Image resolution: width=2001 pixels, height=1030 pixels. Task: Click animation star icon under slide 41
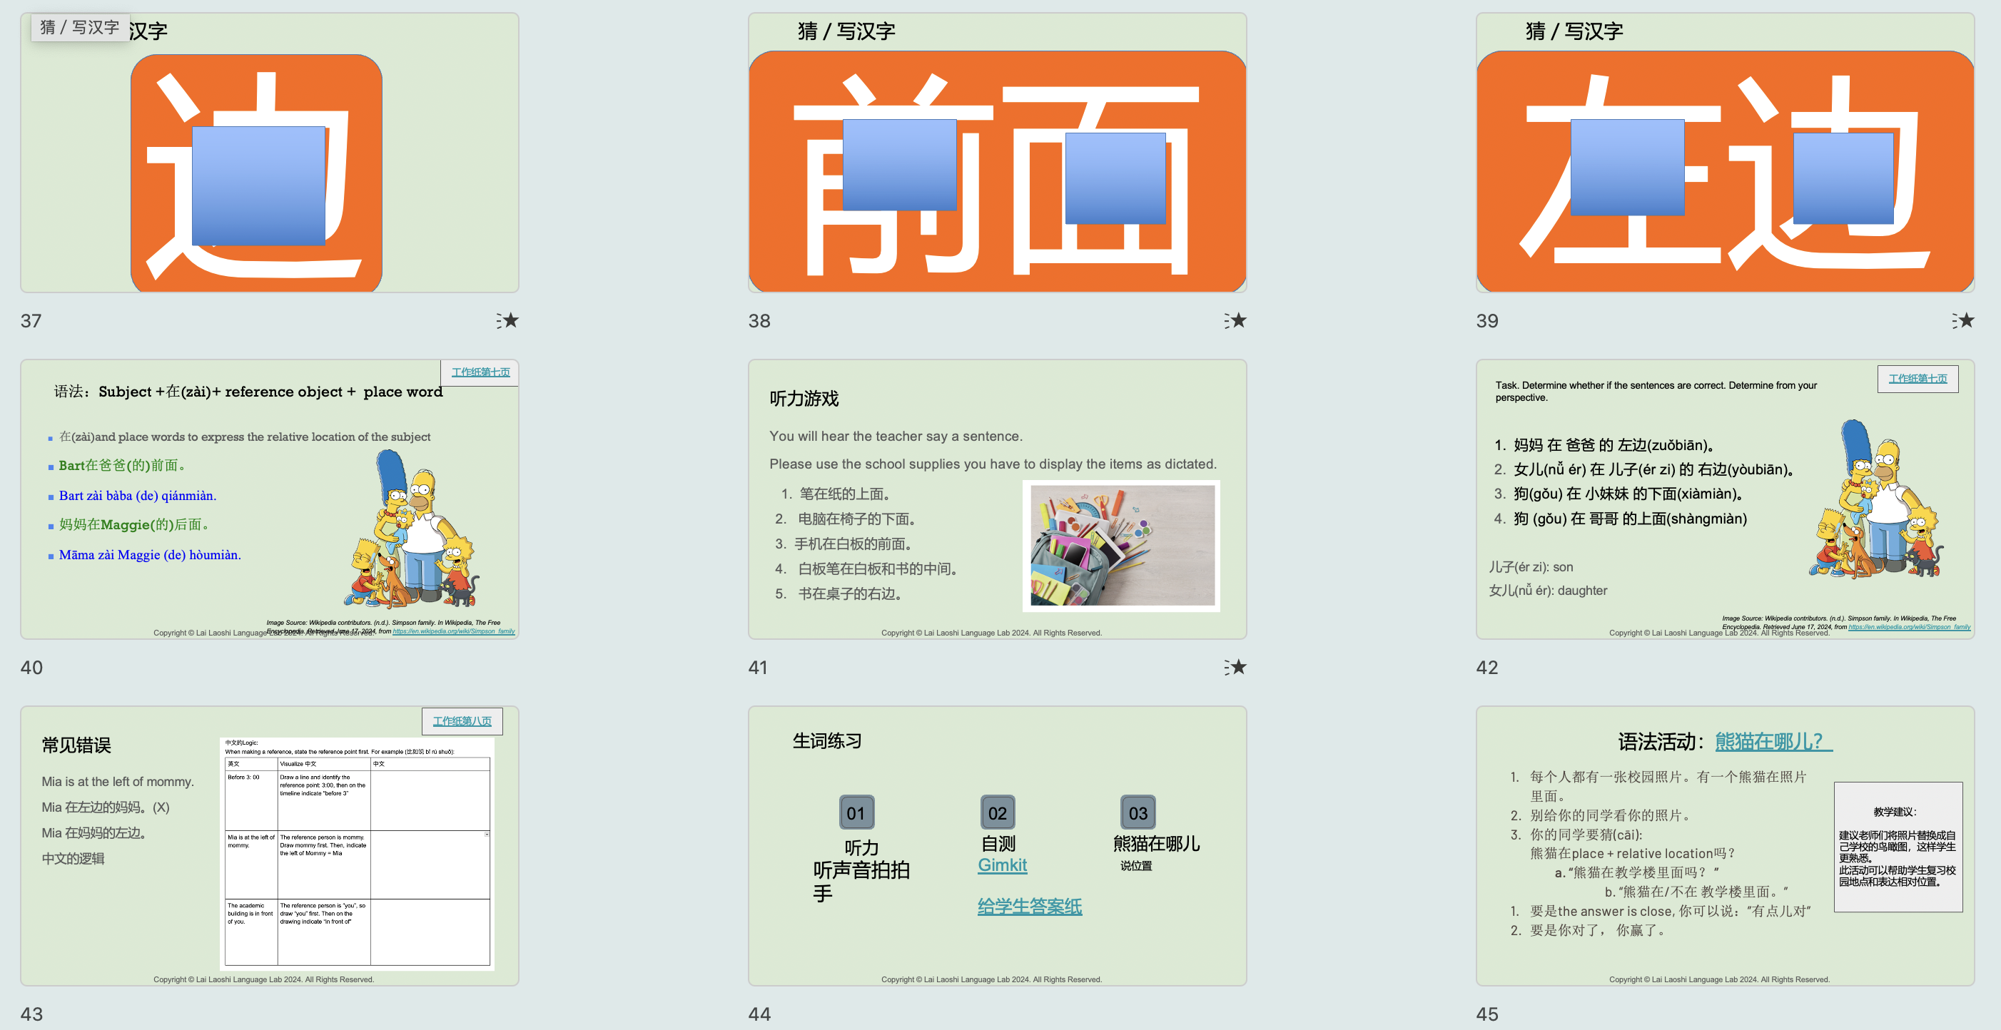click(1235, 667)
